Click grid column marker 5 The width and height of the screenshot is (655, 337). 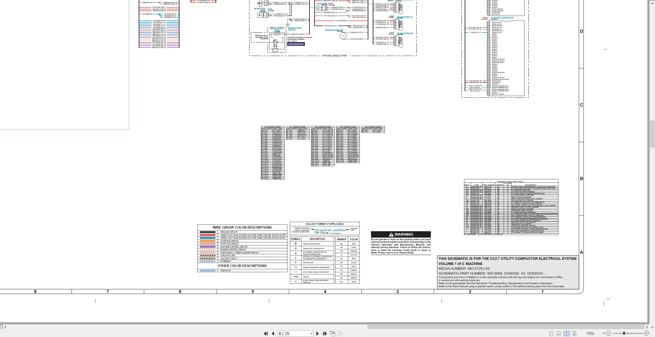(253, 292)
